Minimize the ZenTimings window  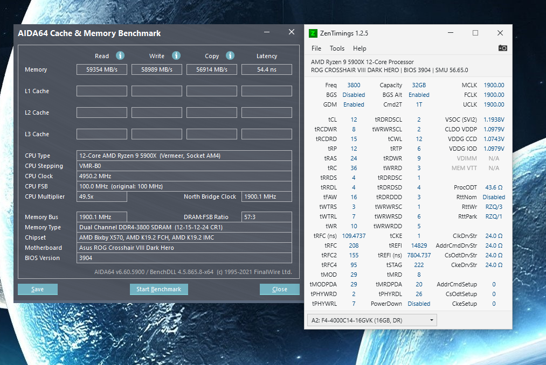click(451, 33)
